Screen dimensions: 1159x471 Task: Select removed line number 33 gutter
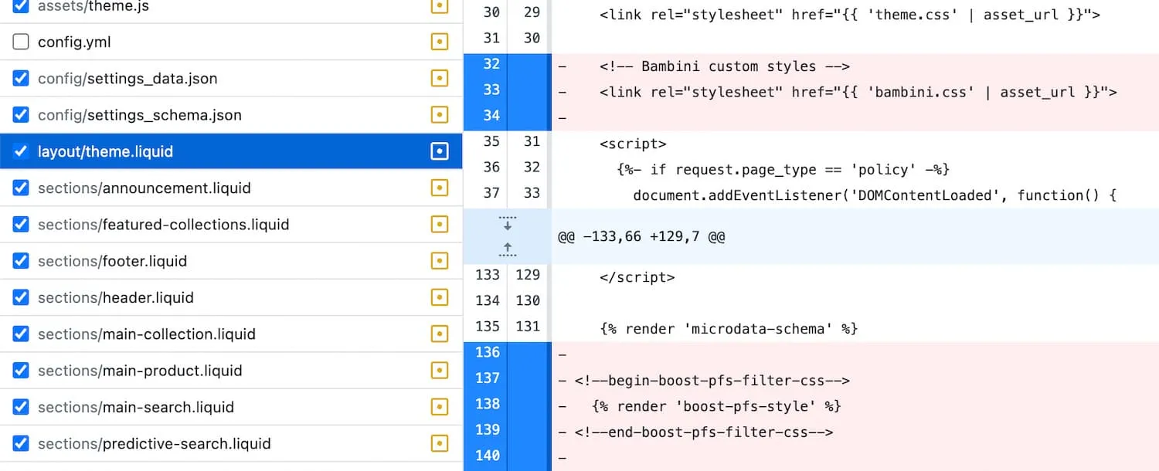[x=506, y=90]
